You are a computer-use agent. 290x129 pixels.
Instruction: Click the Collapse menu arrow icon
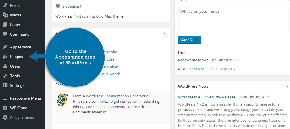[x=5, y=117]
